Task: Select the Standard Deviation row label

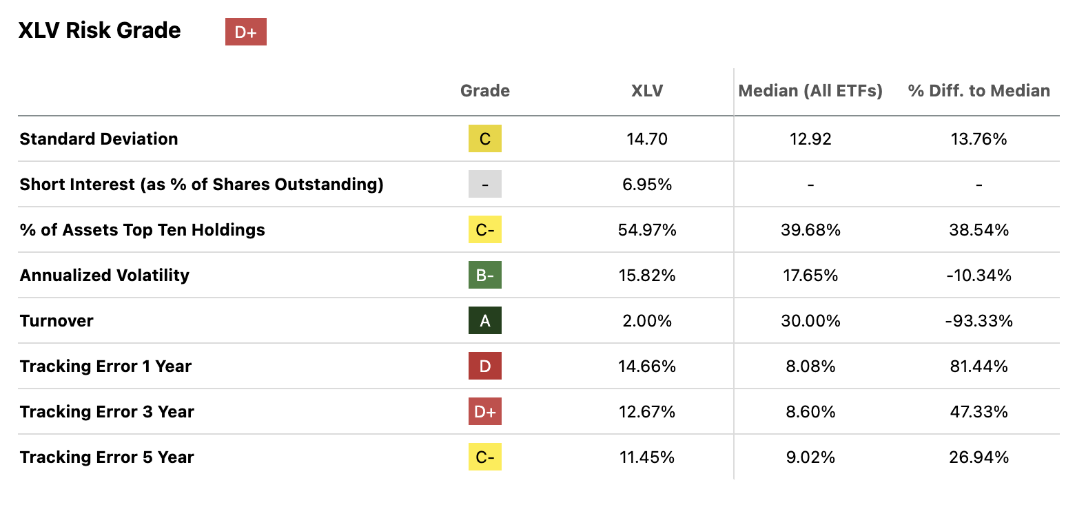Action: (99, 139)
